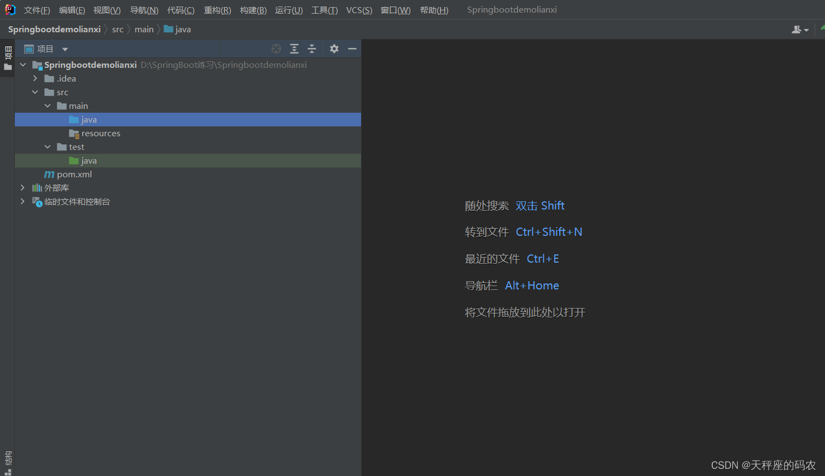
Task: Click the locate opened file target icon
Action: [x=276, y=49]
